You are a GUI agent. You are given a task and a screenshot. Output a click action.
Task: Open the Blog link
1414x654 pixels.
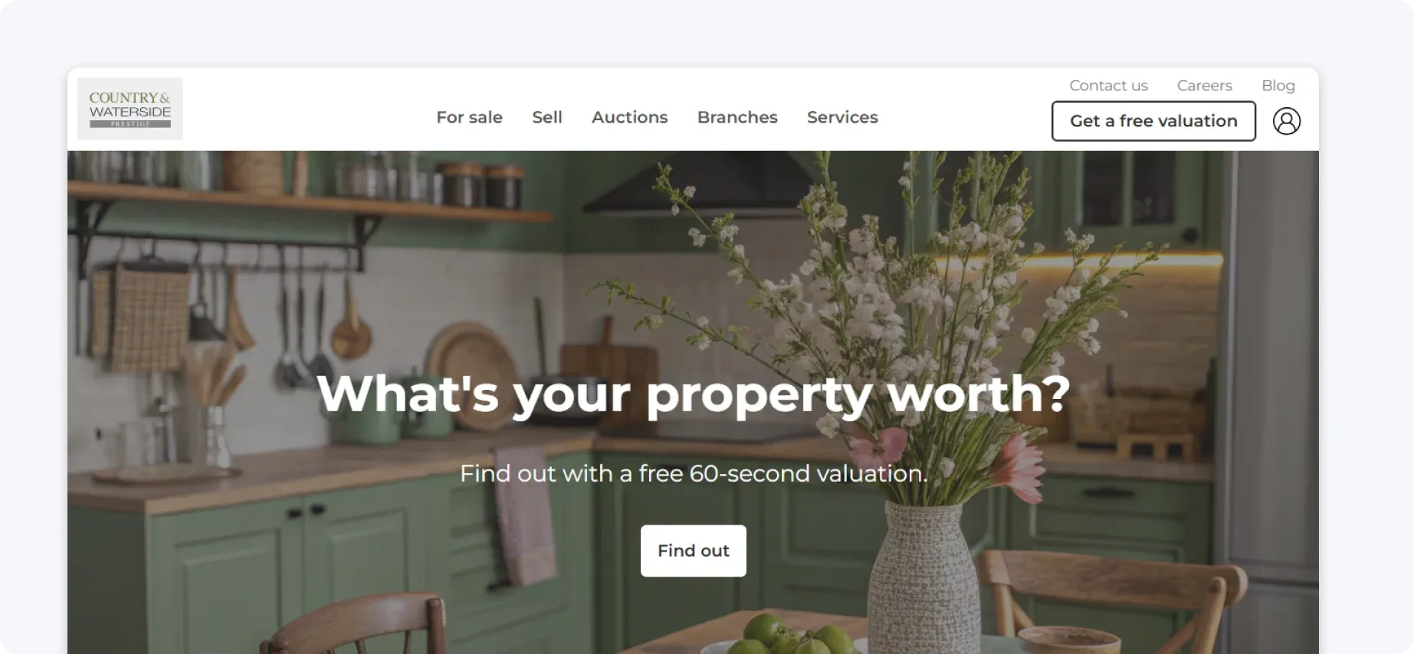pyautogui.click(x=1278, y=86)
